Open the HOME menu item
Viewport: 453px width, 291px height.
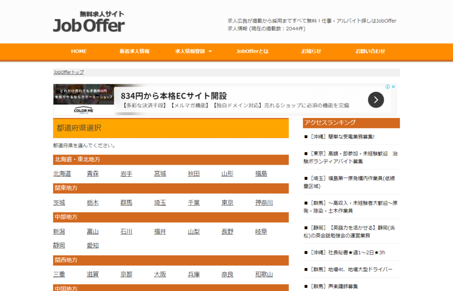coord(79,51)
